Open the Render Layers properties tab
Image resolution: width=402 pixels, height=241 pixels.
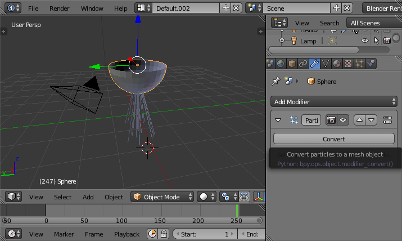[x=270, y=64]
